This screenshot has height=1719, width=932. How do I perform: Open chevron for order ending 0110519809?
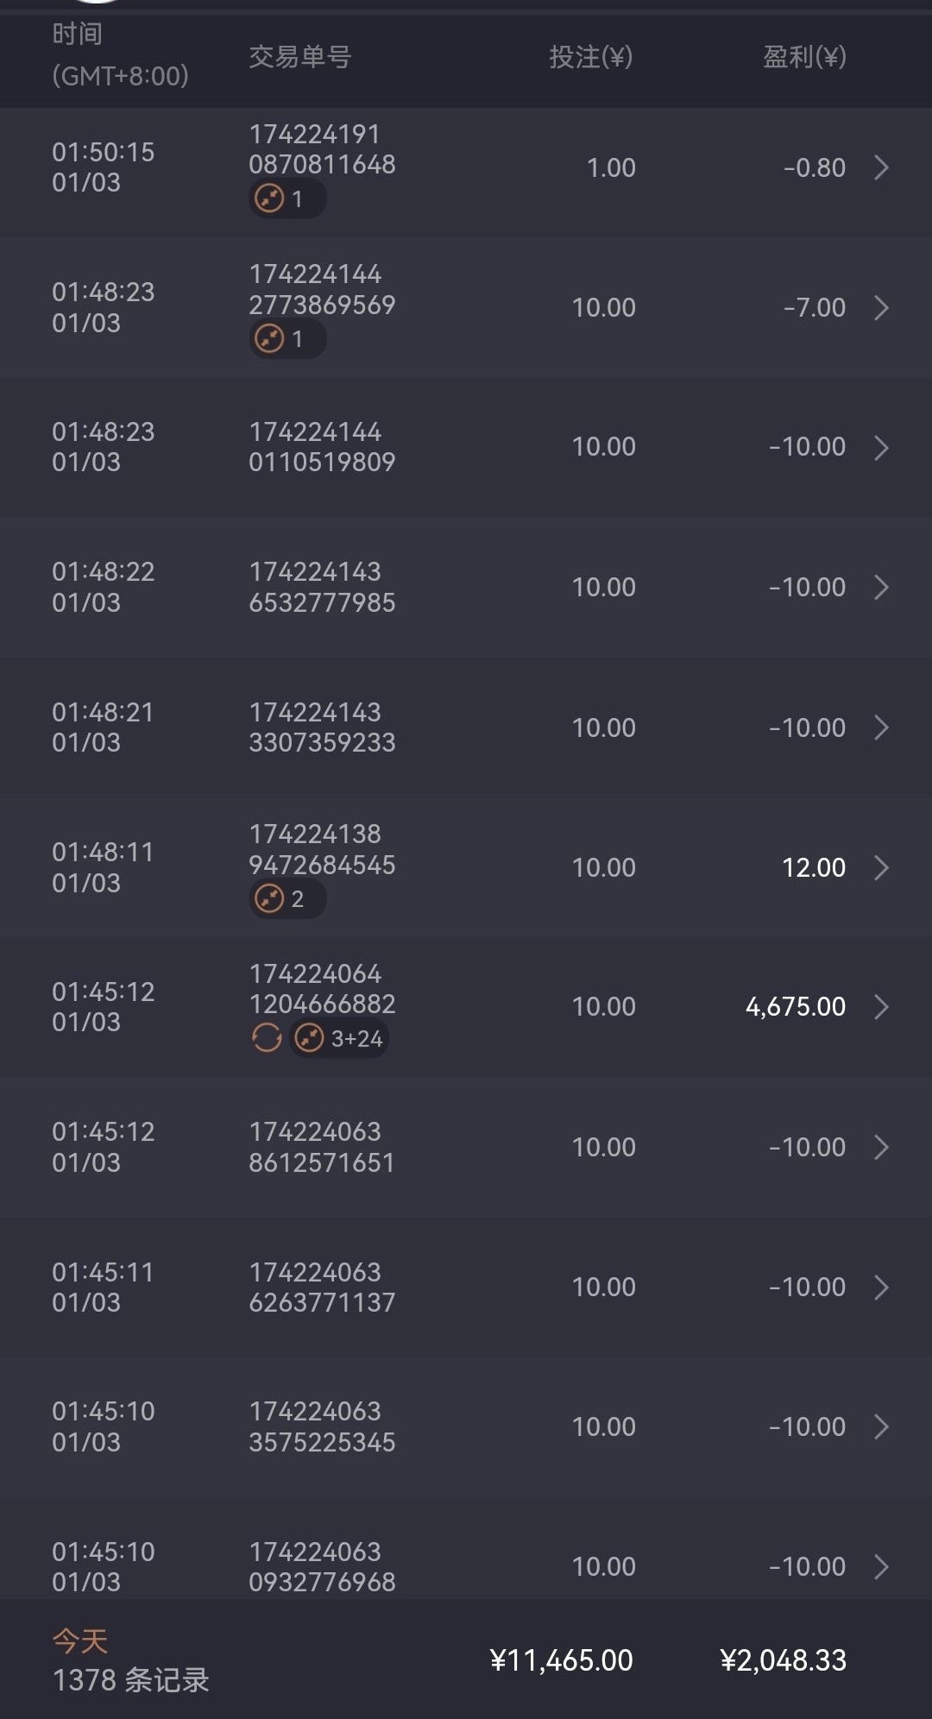point(880,447)
